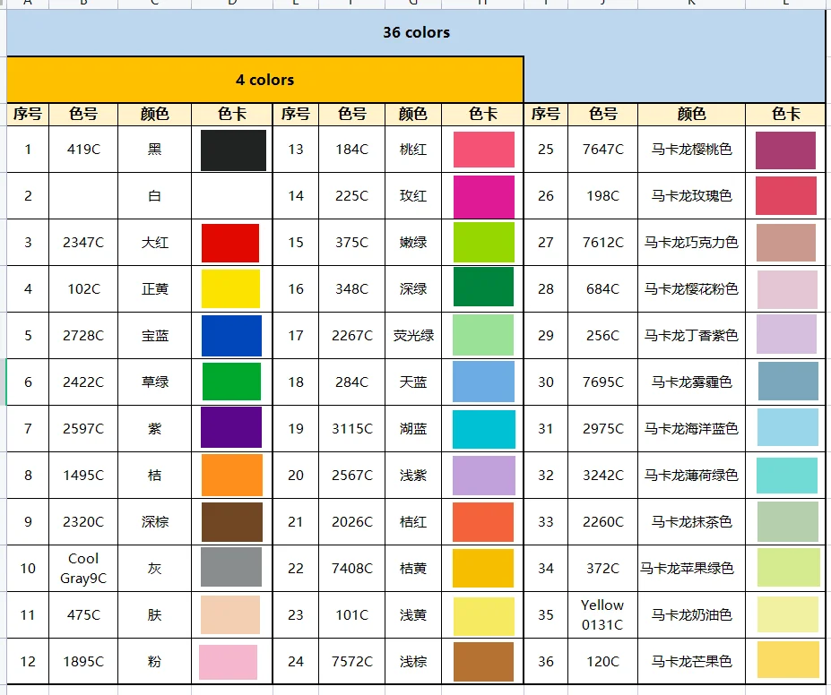Image resolution: width=831 pixels, height=695 pixels.
Task: Click the lime green swatch for 375C
Action: pos(484,243)
